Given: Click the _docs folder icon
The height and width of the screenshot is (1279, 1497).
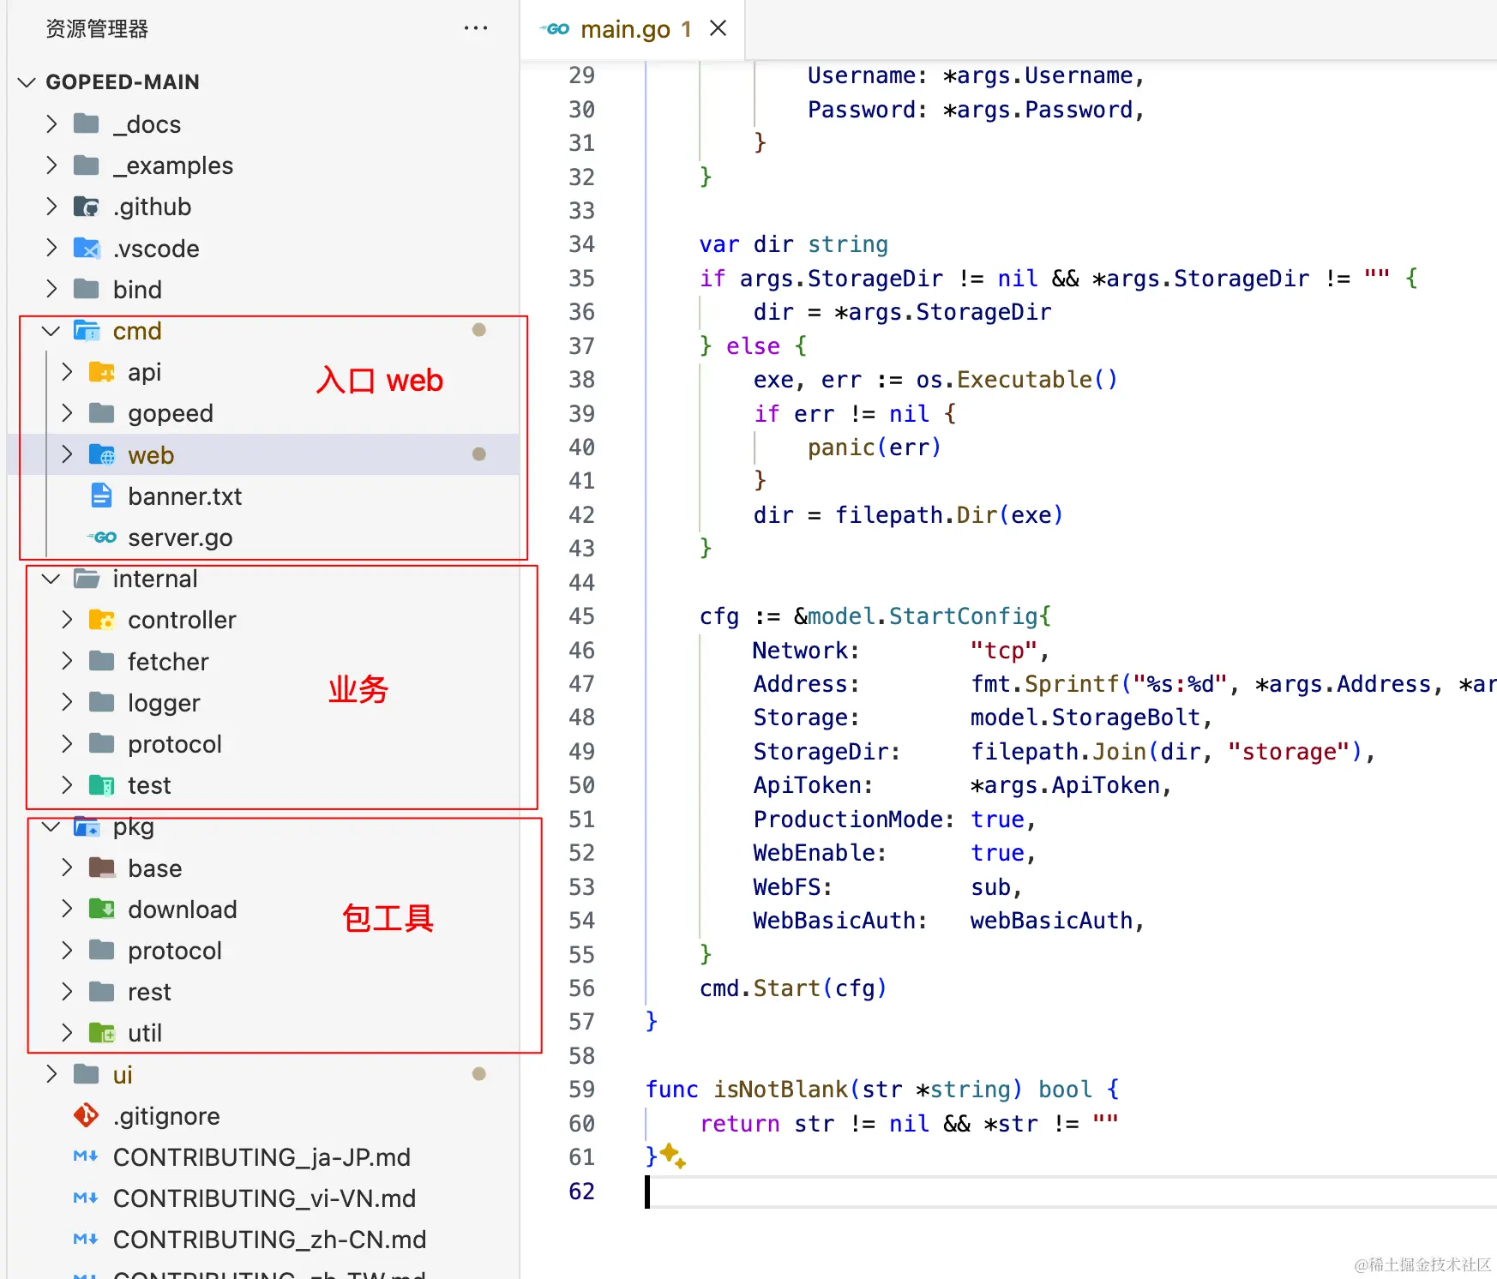Looking at the screenshot, I should point(87,124).
